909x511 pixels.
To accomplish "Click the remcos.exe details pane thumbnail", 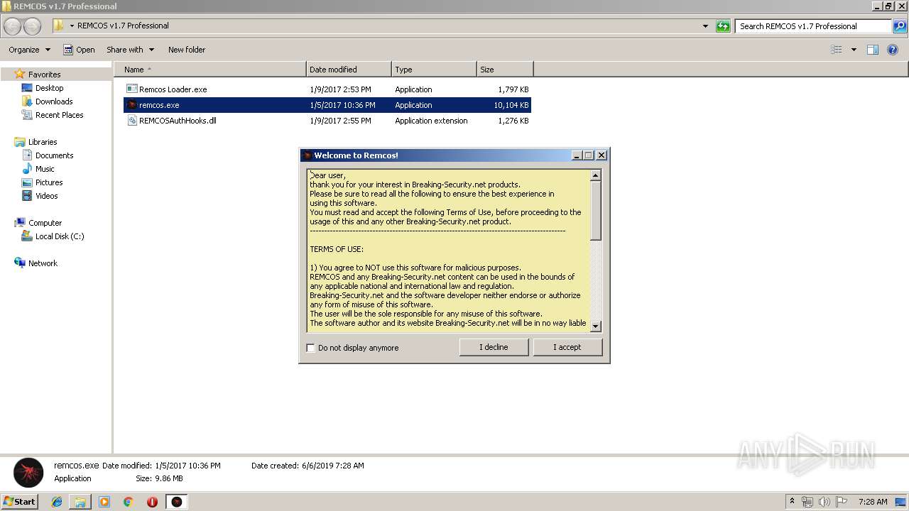I will [28, 473].
